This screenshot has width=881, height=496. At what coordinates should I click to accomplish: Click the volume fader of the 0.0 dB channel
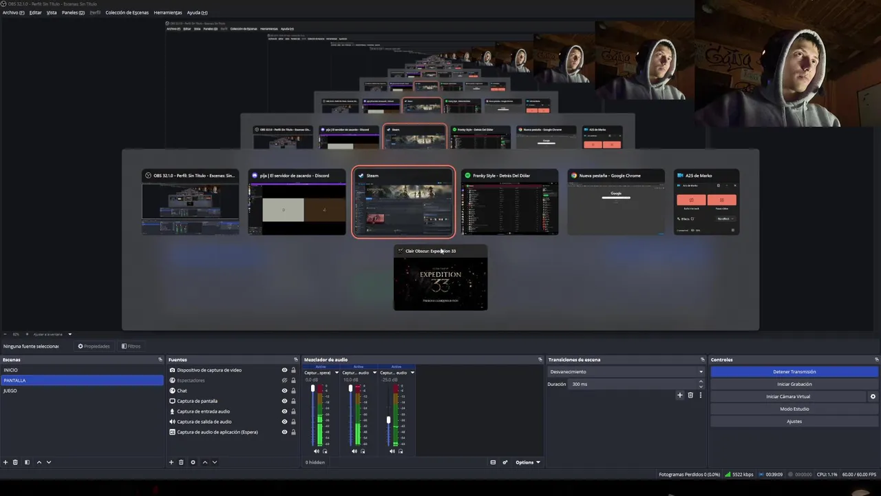coord(312,389)
